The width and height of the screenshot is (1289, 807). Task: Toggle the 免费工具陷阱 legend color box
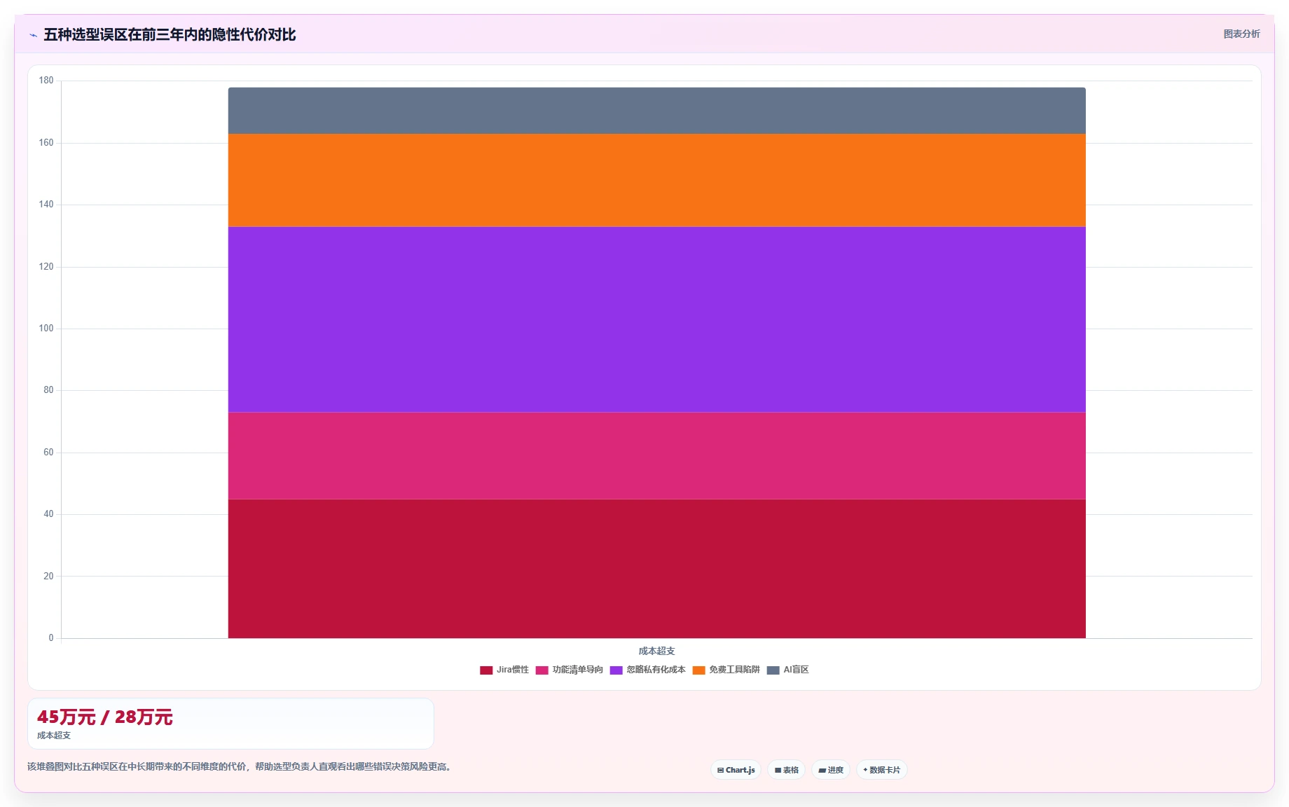pos(698,670)
